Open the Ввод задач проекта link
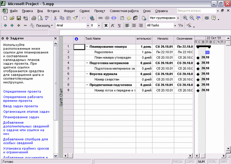Image resolution: width=231 pixels, height=164 pixels. (x=20, y=106)
